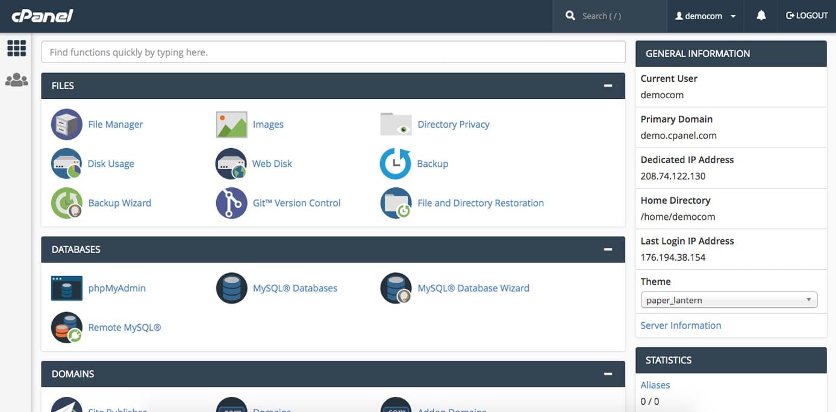
Task: Open MySQL Databases text link
Action: pos(295,288)
